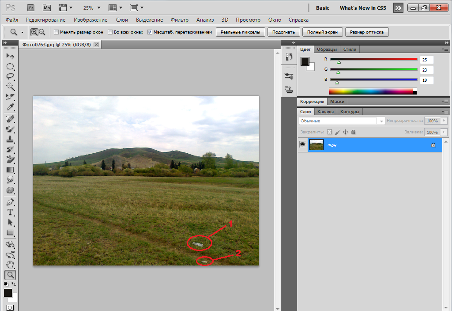Click the Реальные пикселы button

pyautogui.click(x=241, y=32)
